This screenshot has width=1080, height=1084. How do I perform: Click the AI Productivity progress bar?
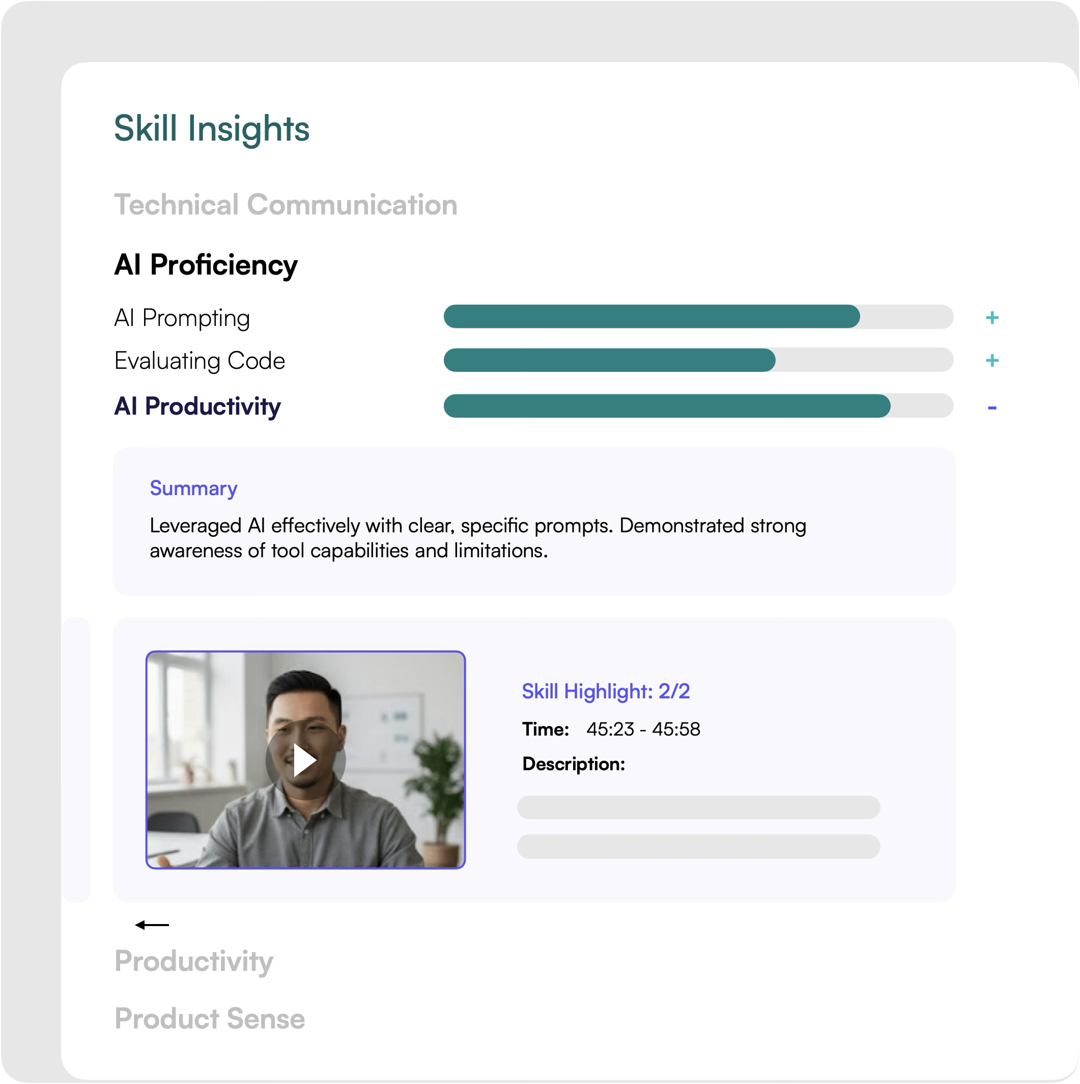tap(698, 405)
